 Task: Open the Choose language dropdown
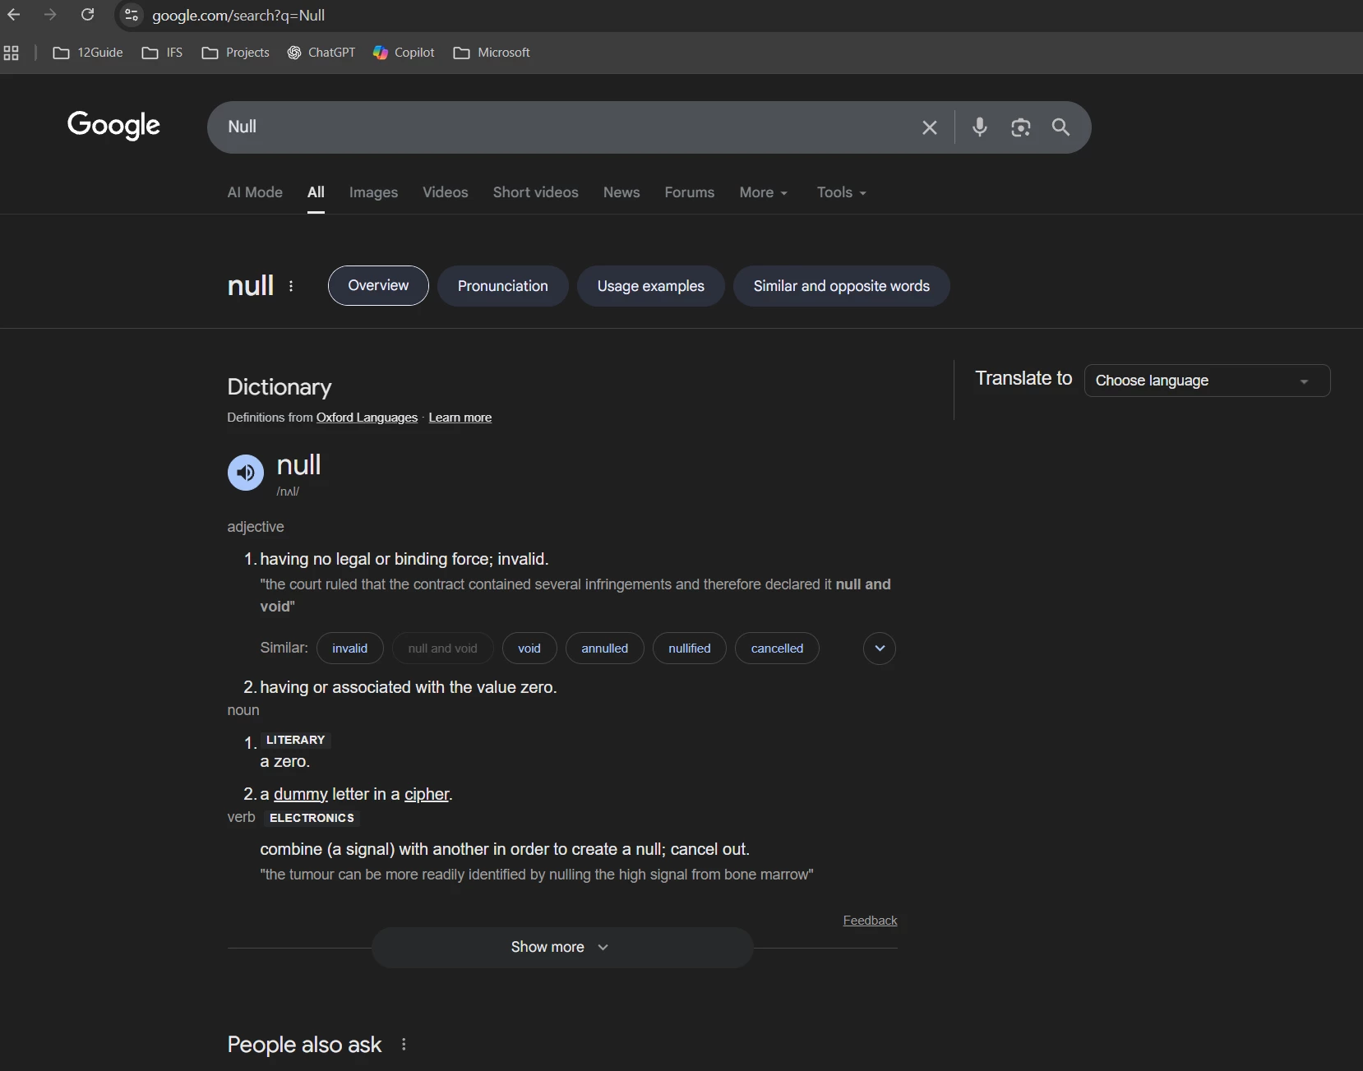[x=1206, y=381]
